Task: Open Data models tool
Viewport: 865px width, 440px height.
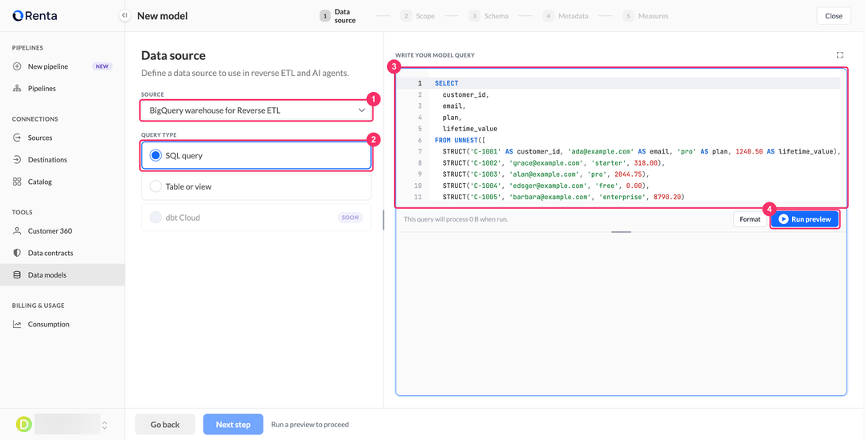Action: click(x=62, y=274)
